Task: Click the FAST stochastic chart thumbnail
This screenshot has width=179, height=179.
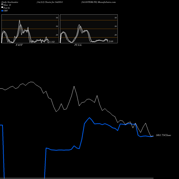Action: coord(30,29)
